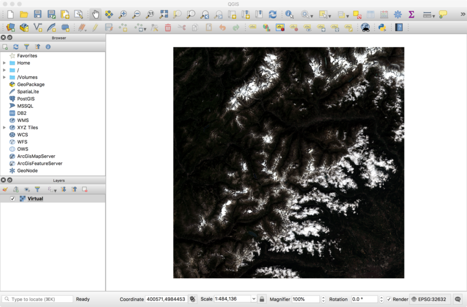The height and width of the screenshot is (307, 467).
Task: Zoom to native resolution 1:1
Action: click(x=150, y=14)
